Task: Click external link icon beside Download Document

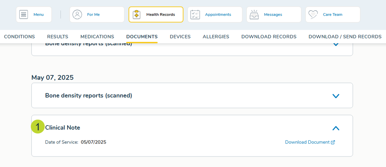Action: click(x=333, y=142)
